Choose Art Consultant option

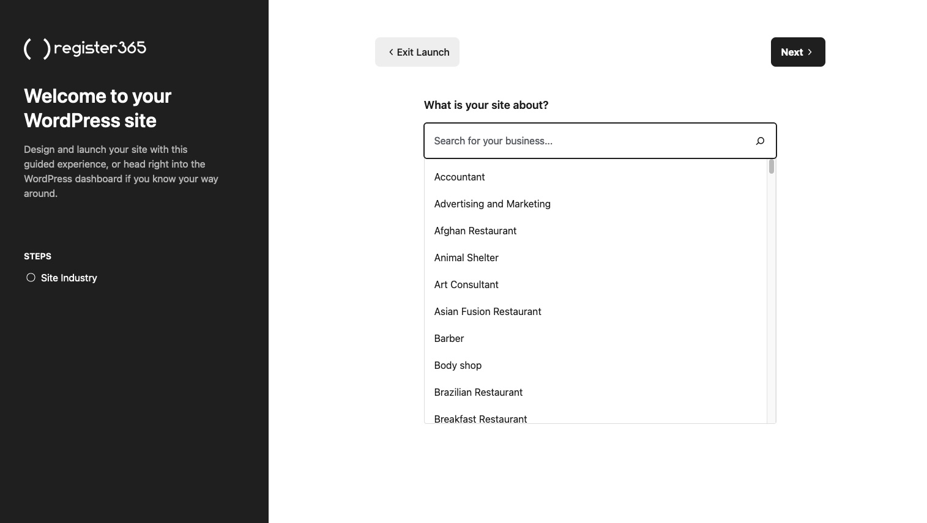click(x=466, y=284)
